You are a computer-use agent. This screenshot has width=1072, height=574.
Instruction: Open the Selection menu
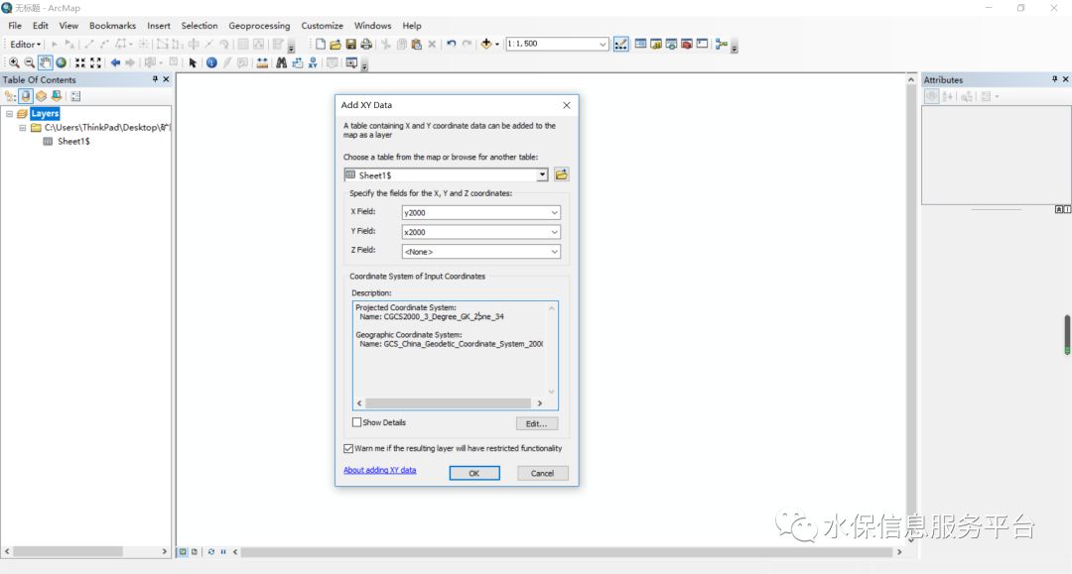[199, 25]
